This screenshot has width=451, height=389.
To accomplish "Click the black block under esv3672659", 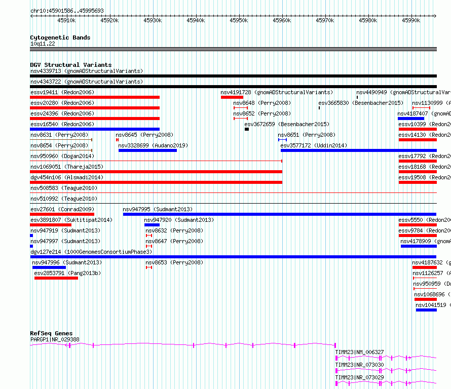I will (x=247, y=129).
